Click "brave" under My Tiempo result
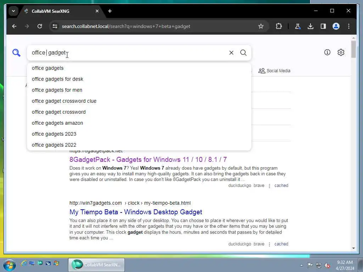The width and height of the screenshot is (363, 272). (x=259, y=244)
